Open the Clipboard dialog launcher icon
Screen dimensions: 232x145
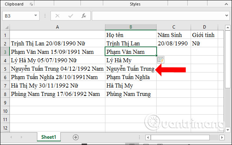tap(31, 4)
